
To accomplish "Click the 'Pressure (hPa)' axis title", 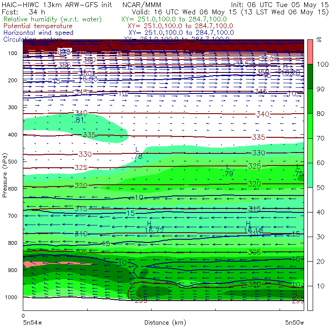I will click(x=4, y=175).
